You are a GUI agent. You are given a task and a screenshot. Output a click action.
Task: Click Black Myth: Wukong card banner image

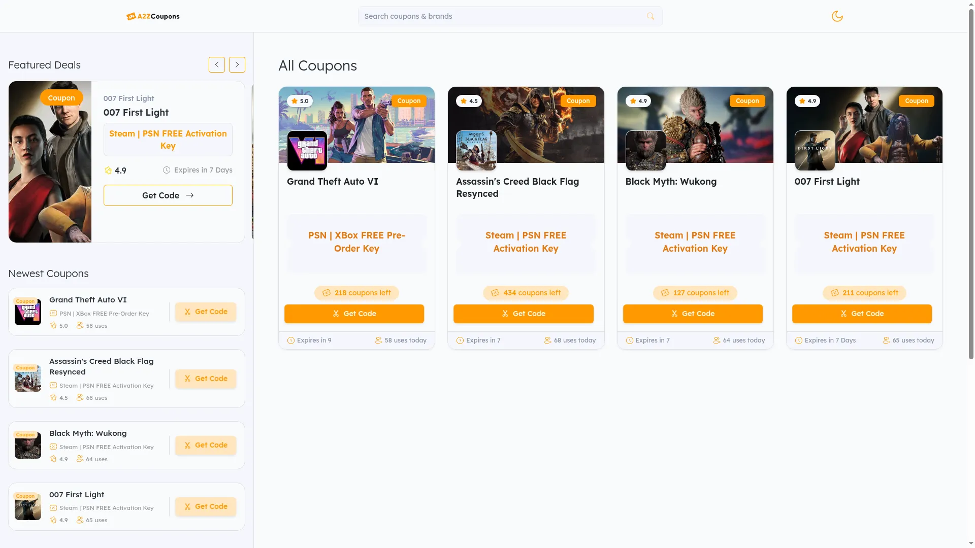(695, 125)
